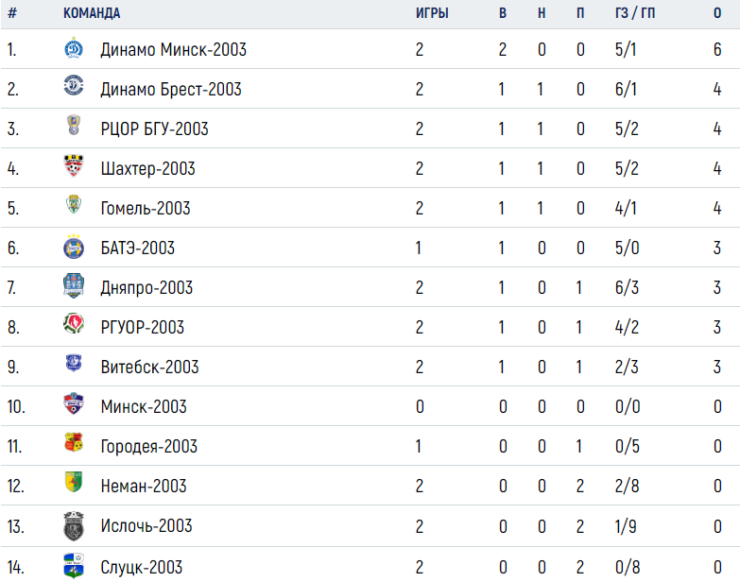Open the Неман-2003 team name
Viewport: 740px width, 582px height.
point(144,486)
